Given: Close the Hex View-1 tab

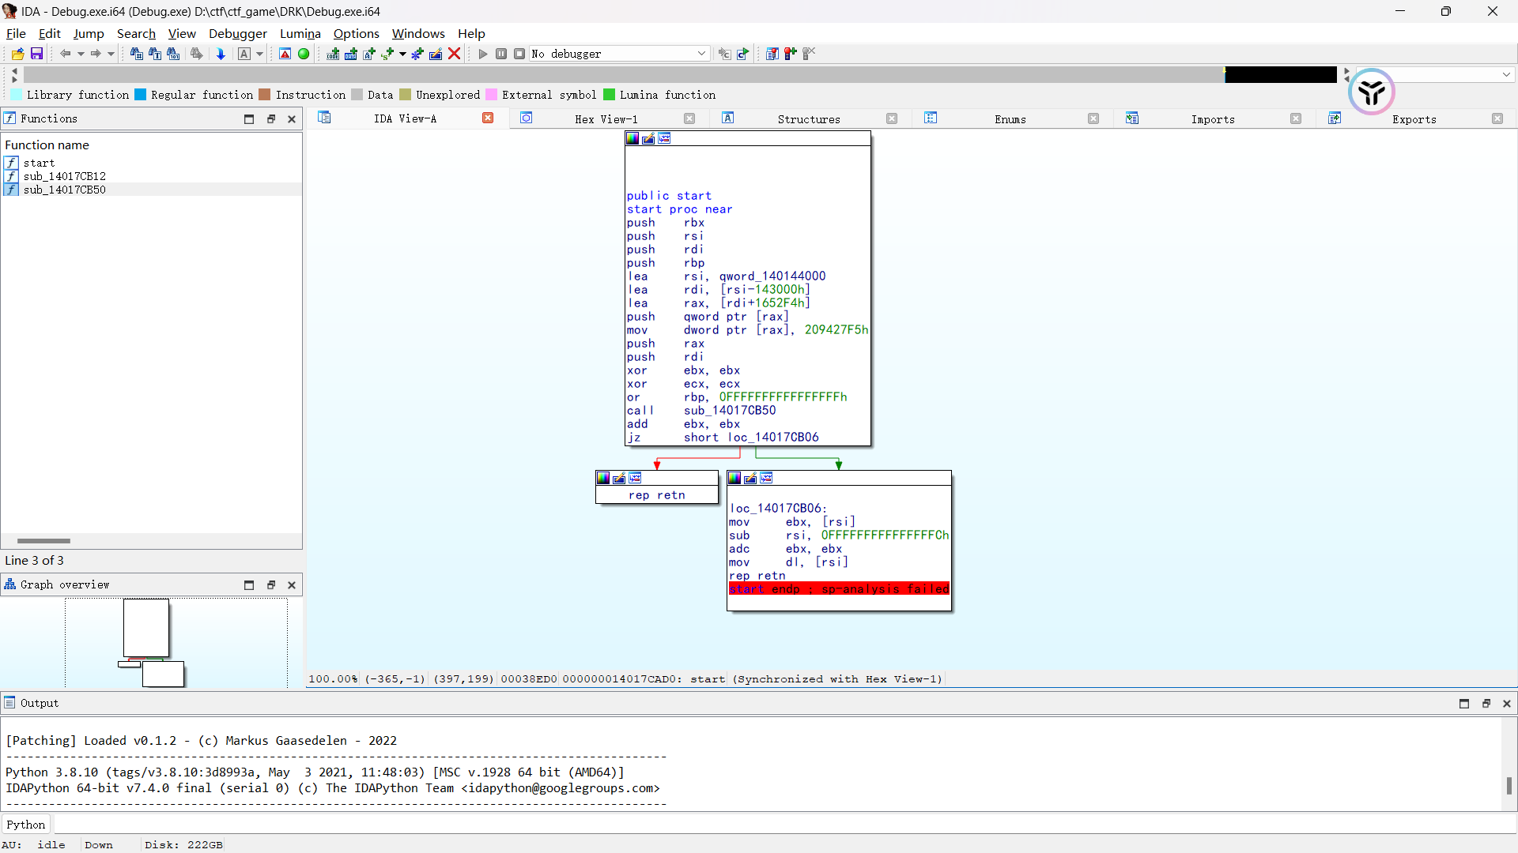Looking at the screenshot, I should click(x=689, y=118).
